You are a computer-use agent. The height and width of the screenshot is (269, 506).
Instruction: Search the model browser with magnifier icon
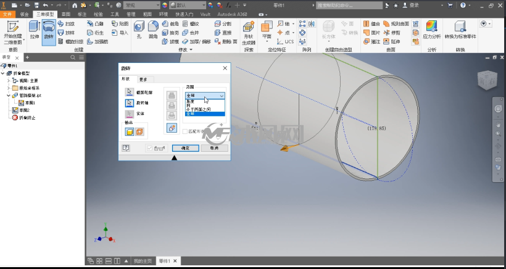coord(73,57)
